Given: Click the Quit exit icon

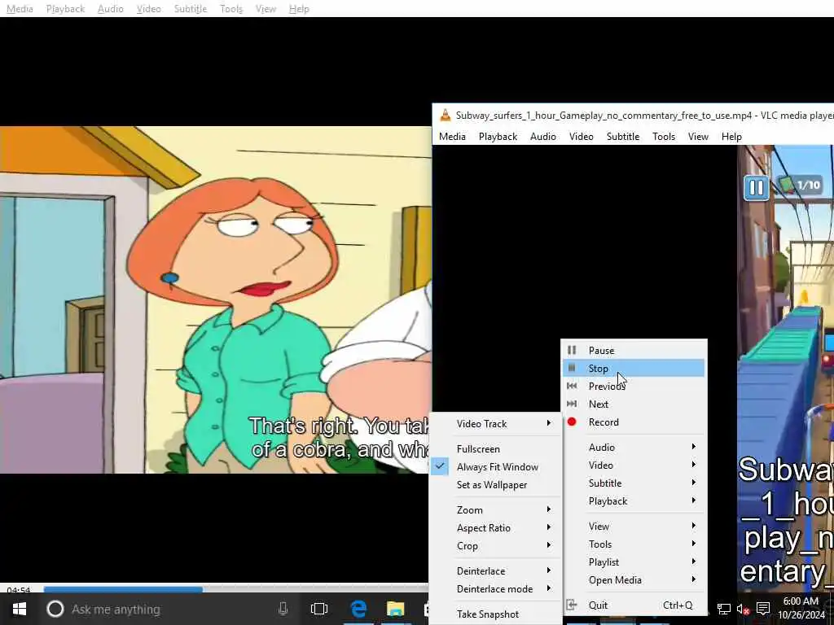Looking at the screenshot, I should (x=572, y=605).
